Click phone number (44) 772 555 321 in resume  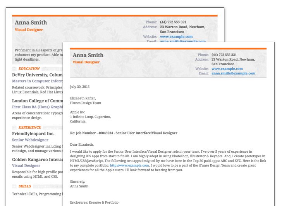[173, 22]
